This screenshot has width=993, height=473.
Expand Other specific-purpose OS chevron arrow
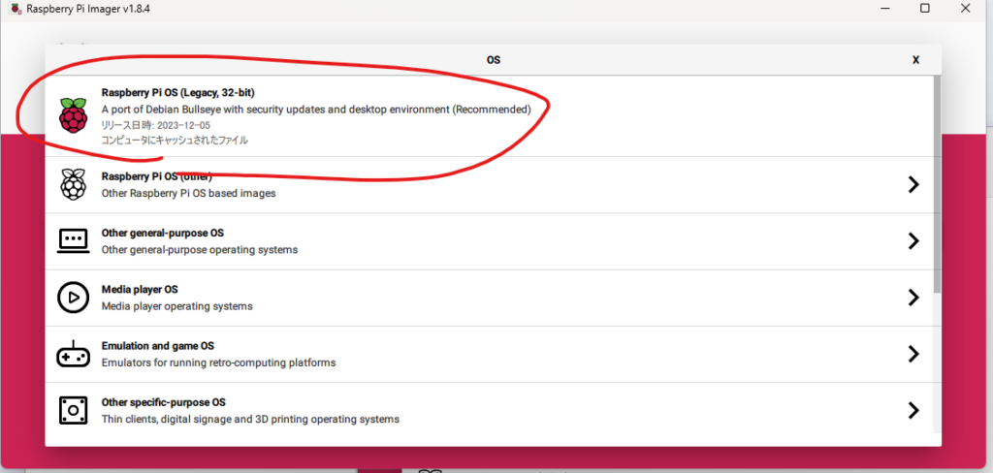point(913,410)
